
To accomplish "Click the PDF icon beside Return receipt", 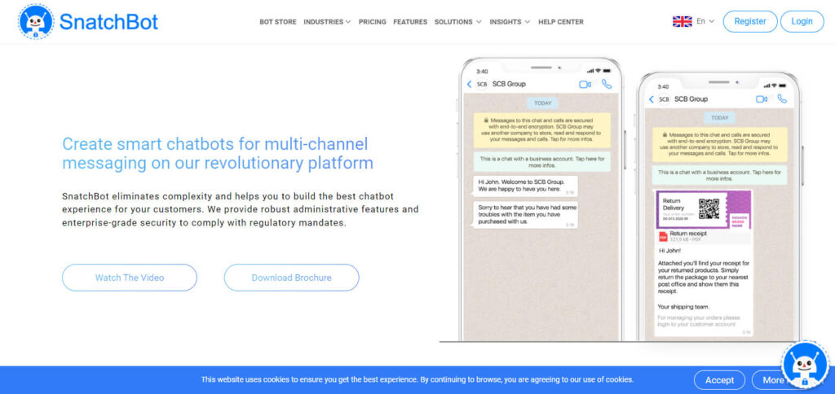I will 663,235.
